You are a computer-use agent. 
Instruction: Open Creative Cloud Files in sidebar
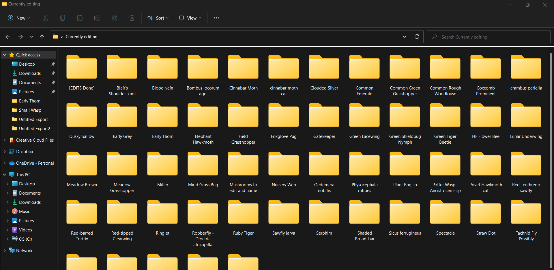click(35, 140)
